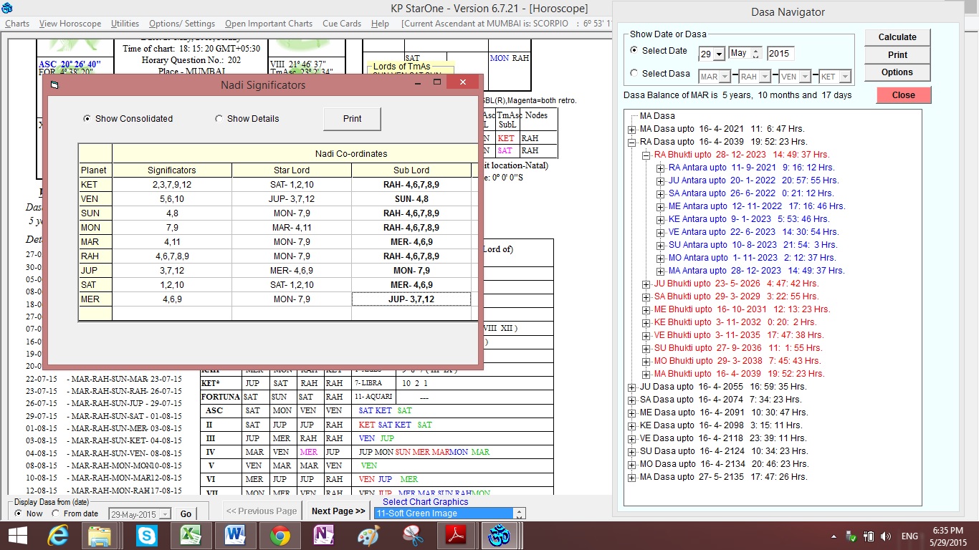
Task: Open File Explorer from the taskbar
Action: (98, 535)
